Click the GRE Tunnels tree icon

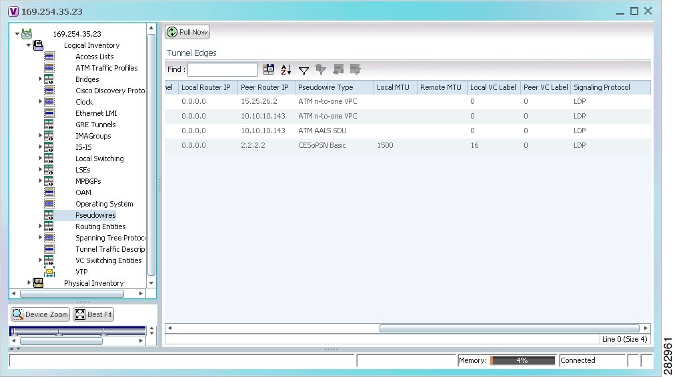[49, 125]
